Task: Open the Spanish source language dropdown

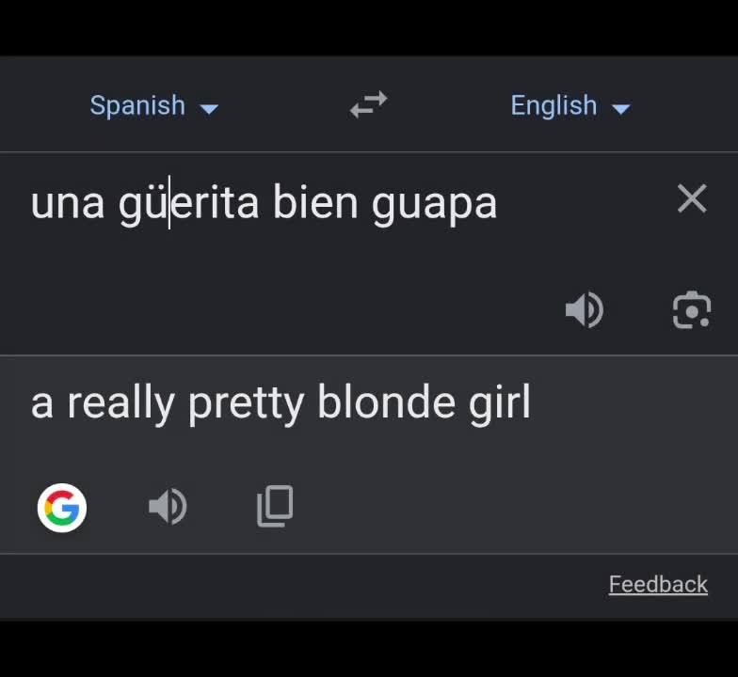Action: tap(153, 105)
